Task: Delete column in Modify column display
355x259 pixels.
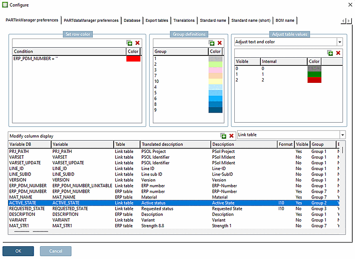Action: (231, 136)
